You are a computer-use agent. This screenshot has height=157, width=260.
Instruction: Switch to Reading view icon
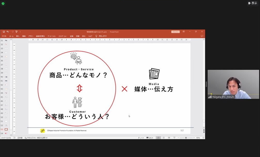pyautogui.click(x=169, y=138)
